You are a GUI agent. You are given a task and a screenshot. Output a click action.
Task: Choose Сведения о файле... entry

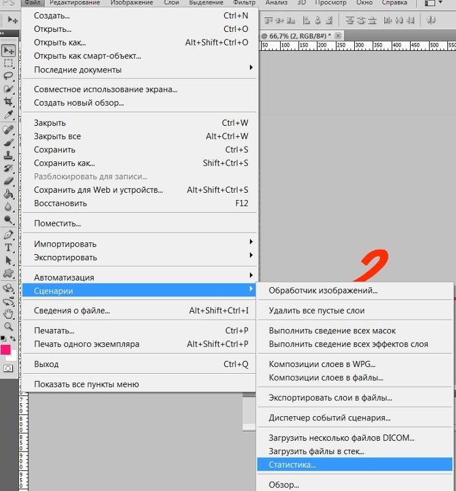[140, 311]
